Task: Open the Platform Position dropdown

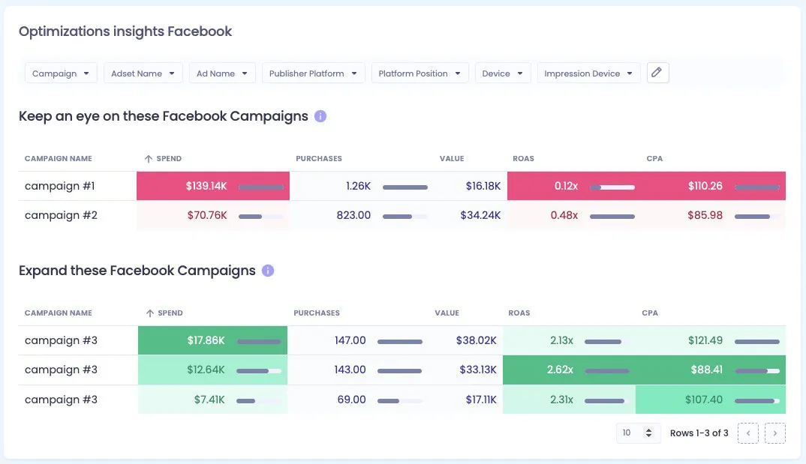Action: [420, 73]
